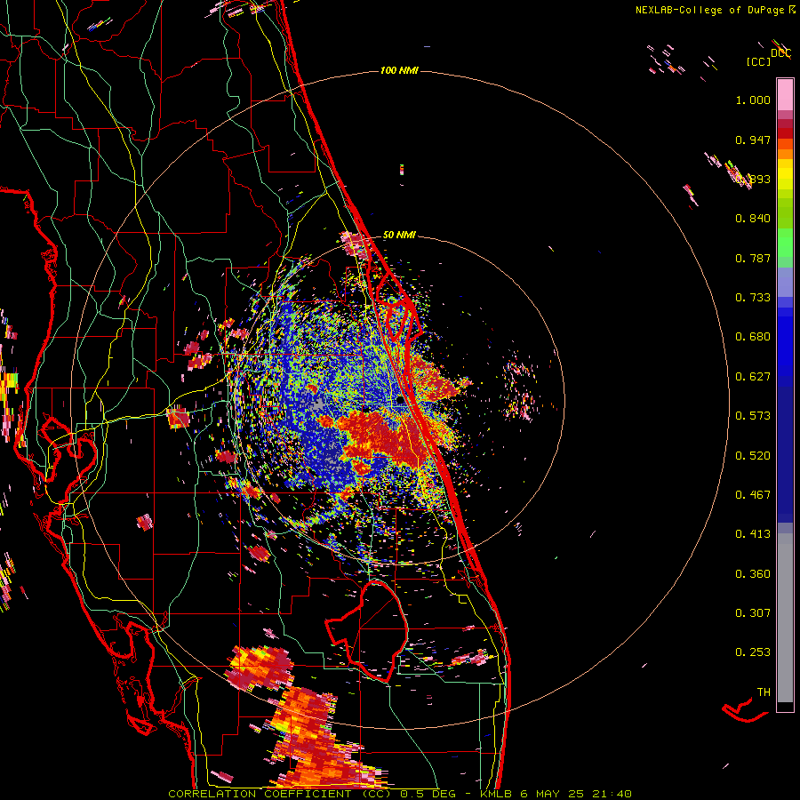Click the 0.307 scale value
The height and width of the screenshot is (800, 800).
753,613
